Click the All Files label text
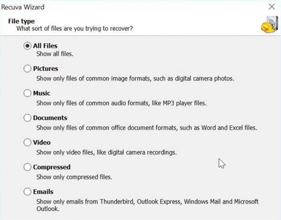This screenshot has width=281, height=220. pos(45,46)
